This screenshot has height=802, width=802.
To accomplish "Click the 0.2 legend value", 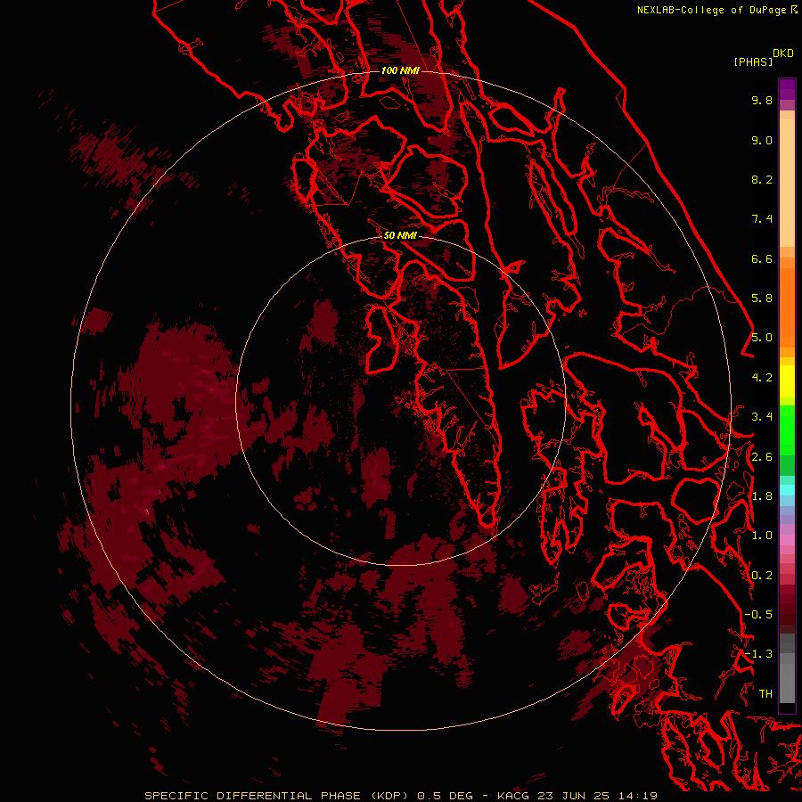I will [x=762, y=576].
